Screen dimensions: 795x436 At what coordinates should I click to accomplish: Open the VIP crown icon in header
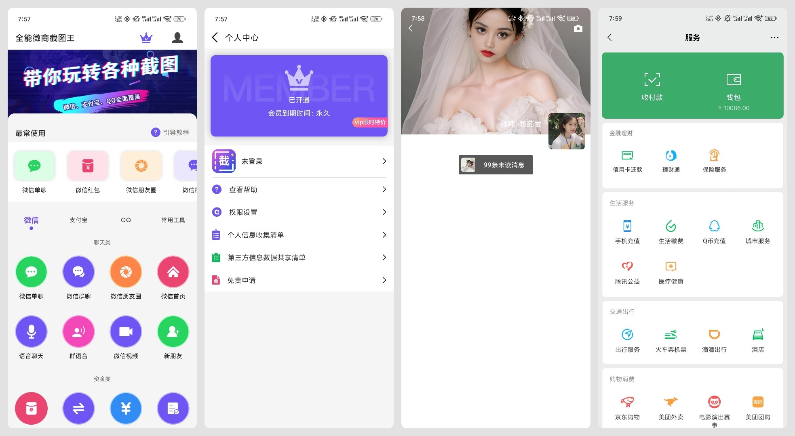point(146,38)
